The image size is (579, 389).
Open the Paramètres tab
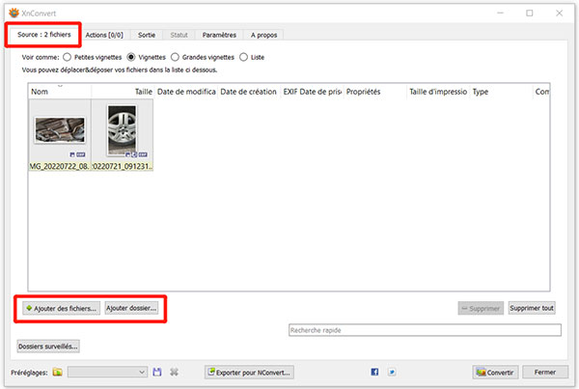tap(219, 35)
